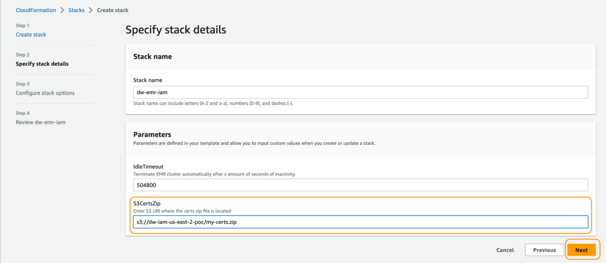
Task: Click the Stack name field label
Action: tap(147, 80)
